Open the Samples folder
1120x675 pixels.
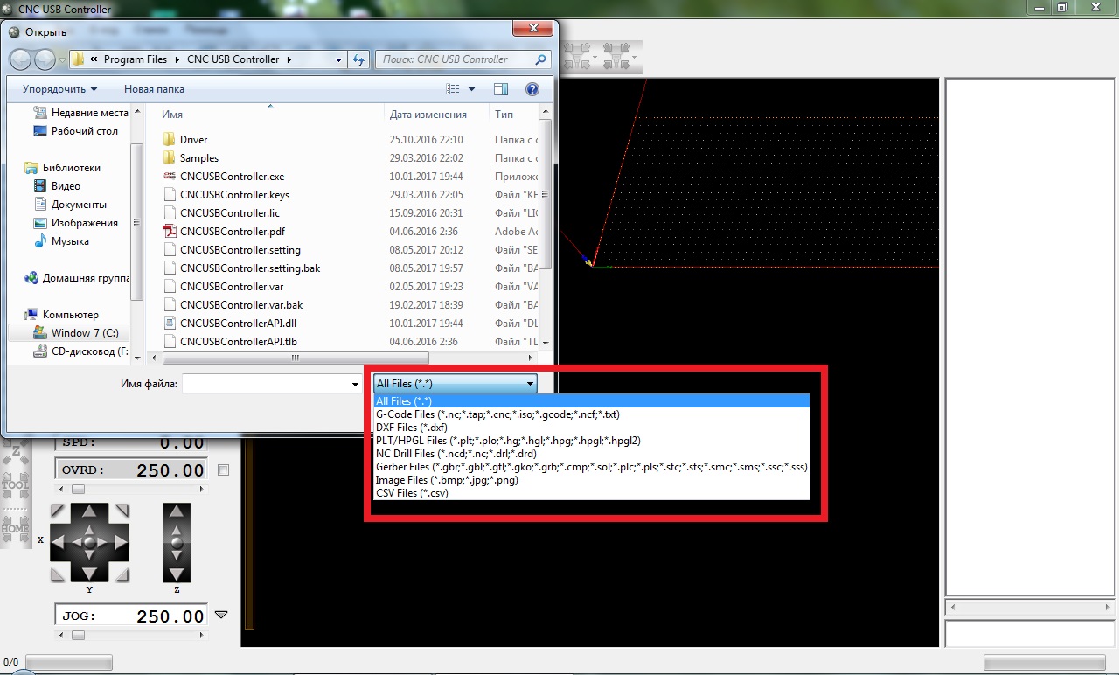(191, 158)
